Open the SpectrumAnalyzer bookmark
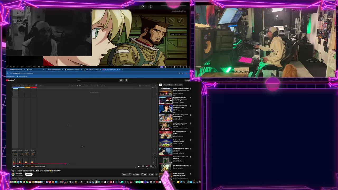Image resolution: width=338 pixels, height=190 pixels. coord(22,76)
